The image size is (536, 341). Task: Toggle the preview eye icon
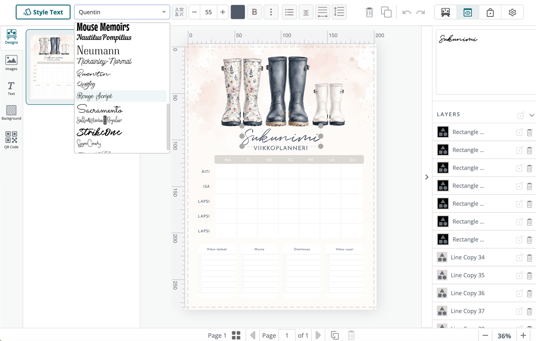click(x=468, y=12)
